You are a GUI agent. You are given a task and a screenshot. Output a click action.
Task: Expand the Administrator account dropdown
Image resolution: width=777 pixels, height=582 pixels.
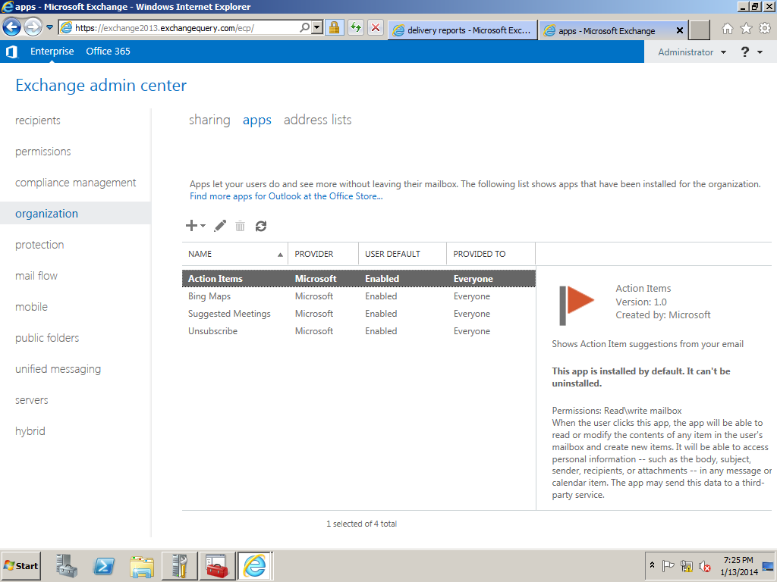tap(691, 52)
